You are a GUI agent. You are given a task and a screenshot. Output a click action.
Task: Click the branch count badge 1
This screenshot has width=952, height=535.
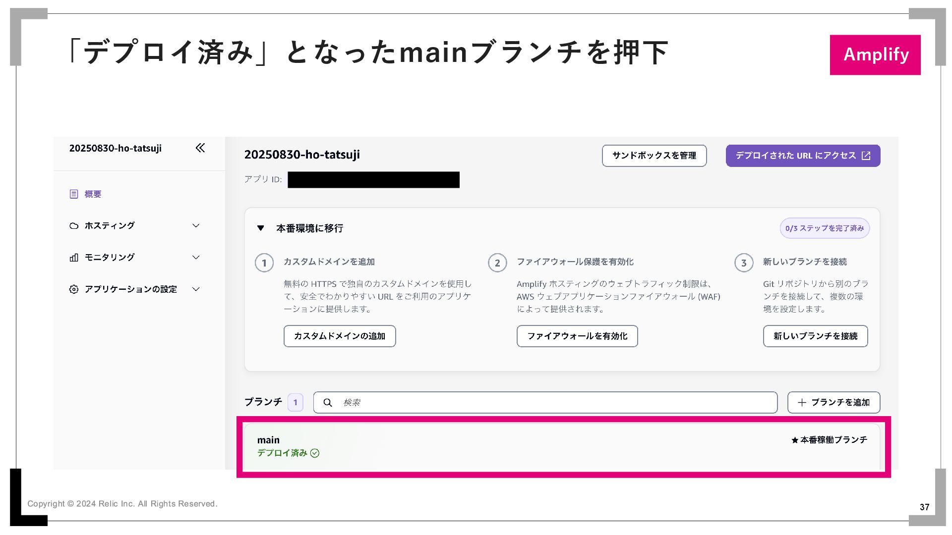[x=296, y=402]
